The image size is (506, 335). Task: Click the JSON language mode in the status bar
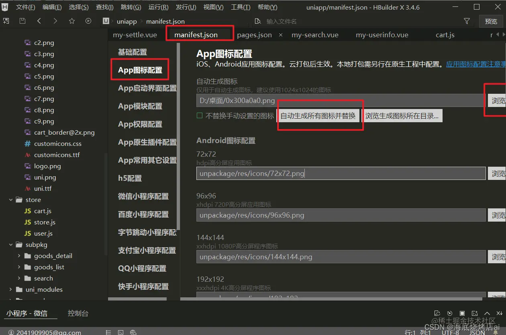[x=477, y=332]
